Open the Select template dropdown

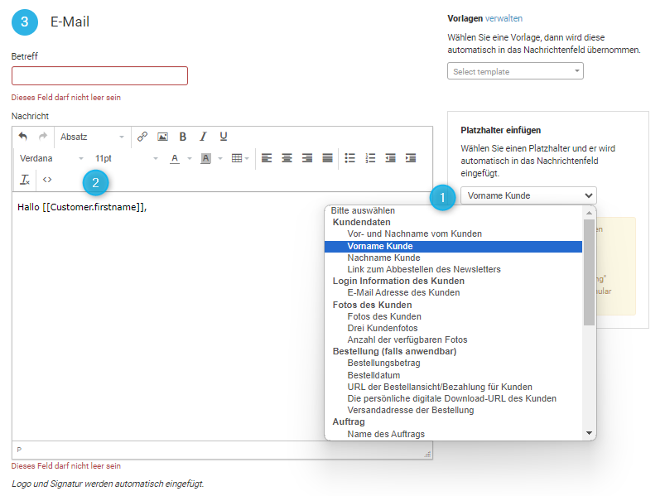(515, 71)
